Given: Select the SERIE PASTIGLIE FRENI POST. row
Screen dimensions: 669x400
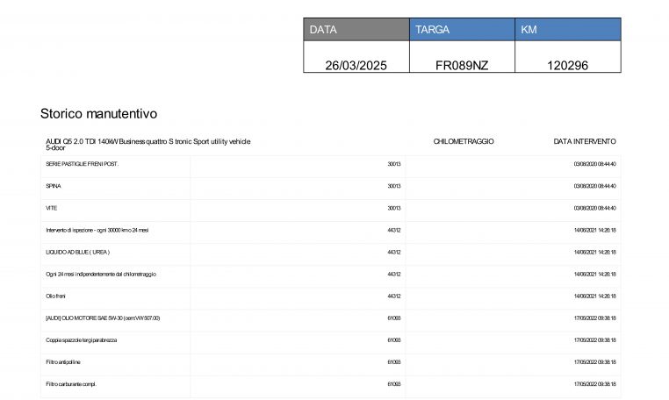Looking at the screenshot, I should pyautogui.click(x=82, y=164).
